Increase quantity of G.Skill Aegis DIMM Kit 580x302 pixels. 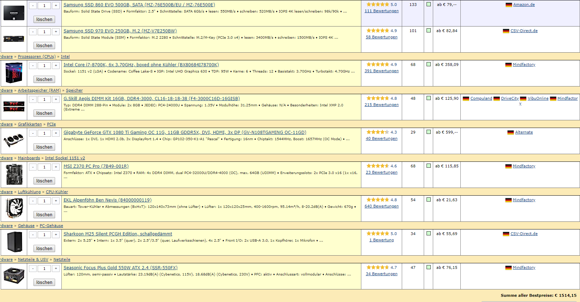point(56,99)
